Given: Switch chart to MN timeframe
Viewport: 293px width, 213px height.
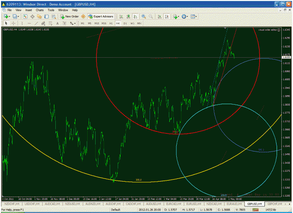Looking at the screenshot, I should [139, 23].
